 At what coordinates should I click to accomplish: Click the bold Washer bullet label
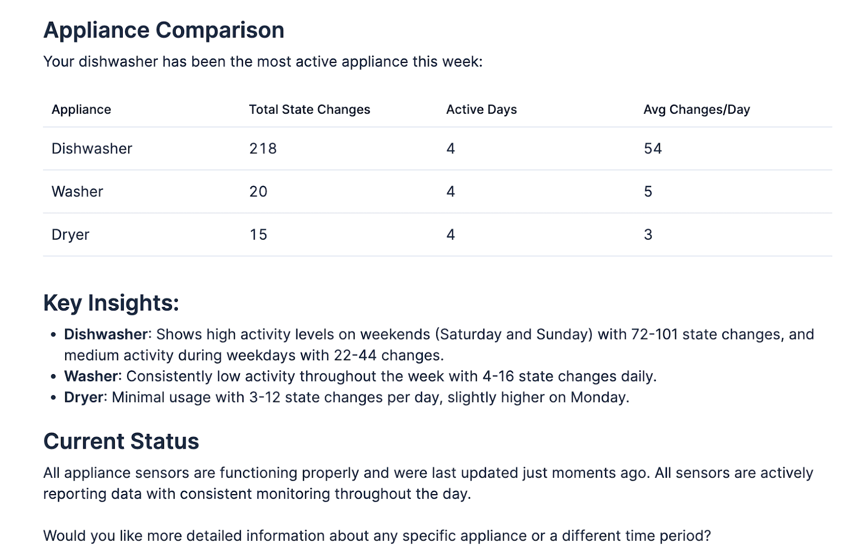(x=91, y=376)
